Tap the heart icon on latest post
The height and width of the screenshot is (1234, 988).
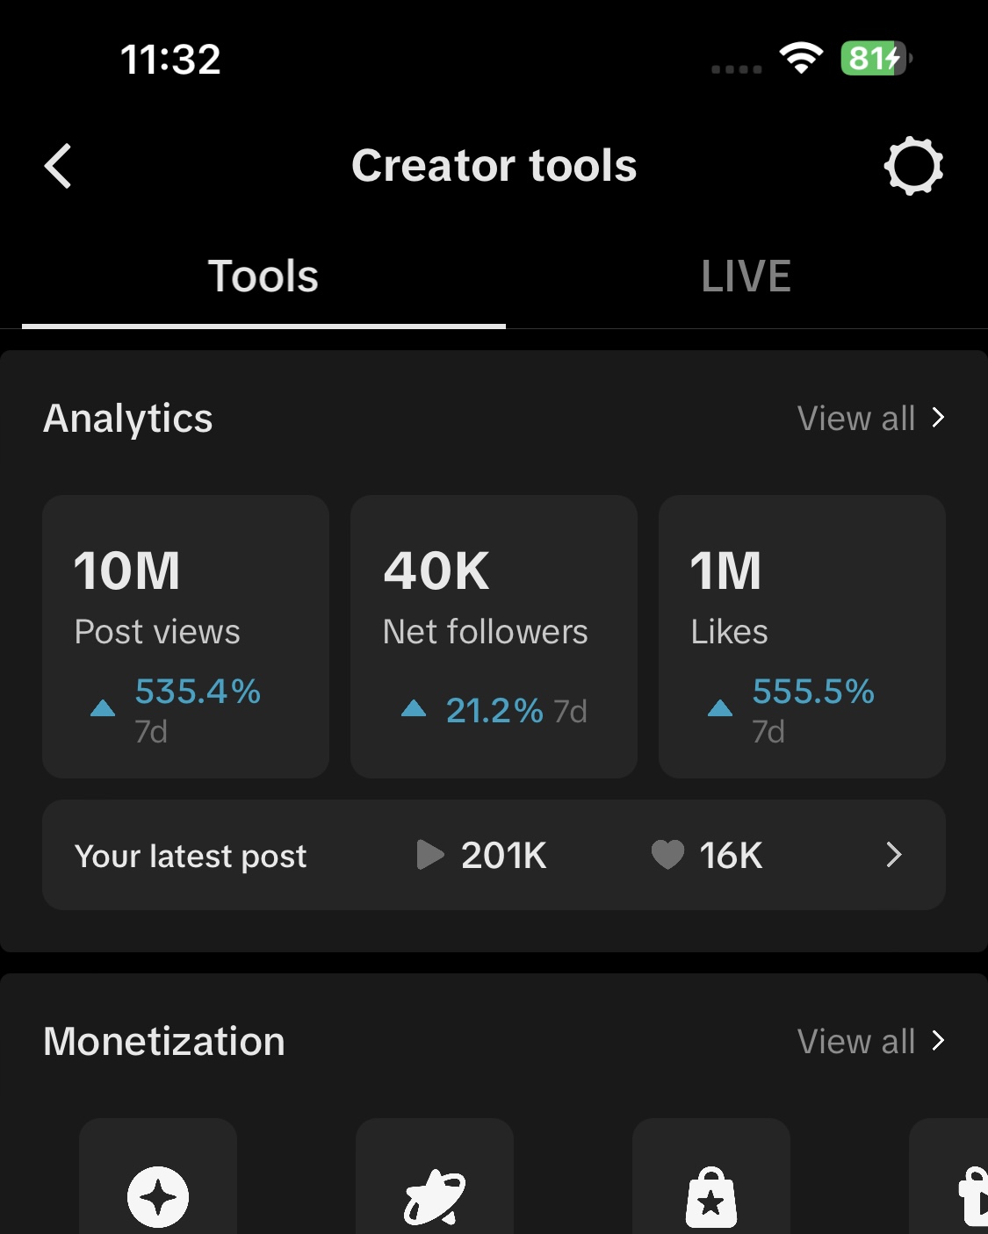coord(667,855)
